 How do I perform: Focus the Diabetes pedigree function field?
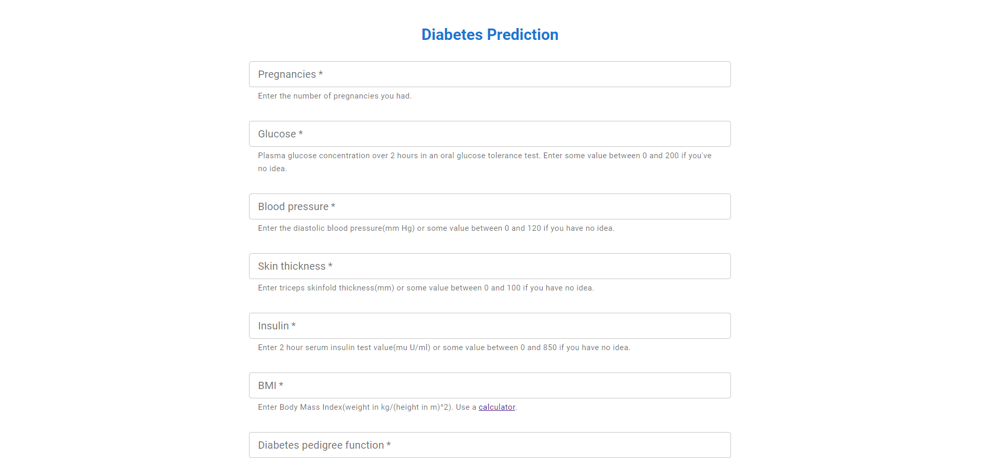pos(490,445)
